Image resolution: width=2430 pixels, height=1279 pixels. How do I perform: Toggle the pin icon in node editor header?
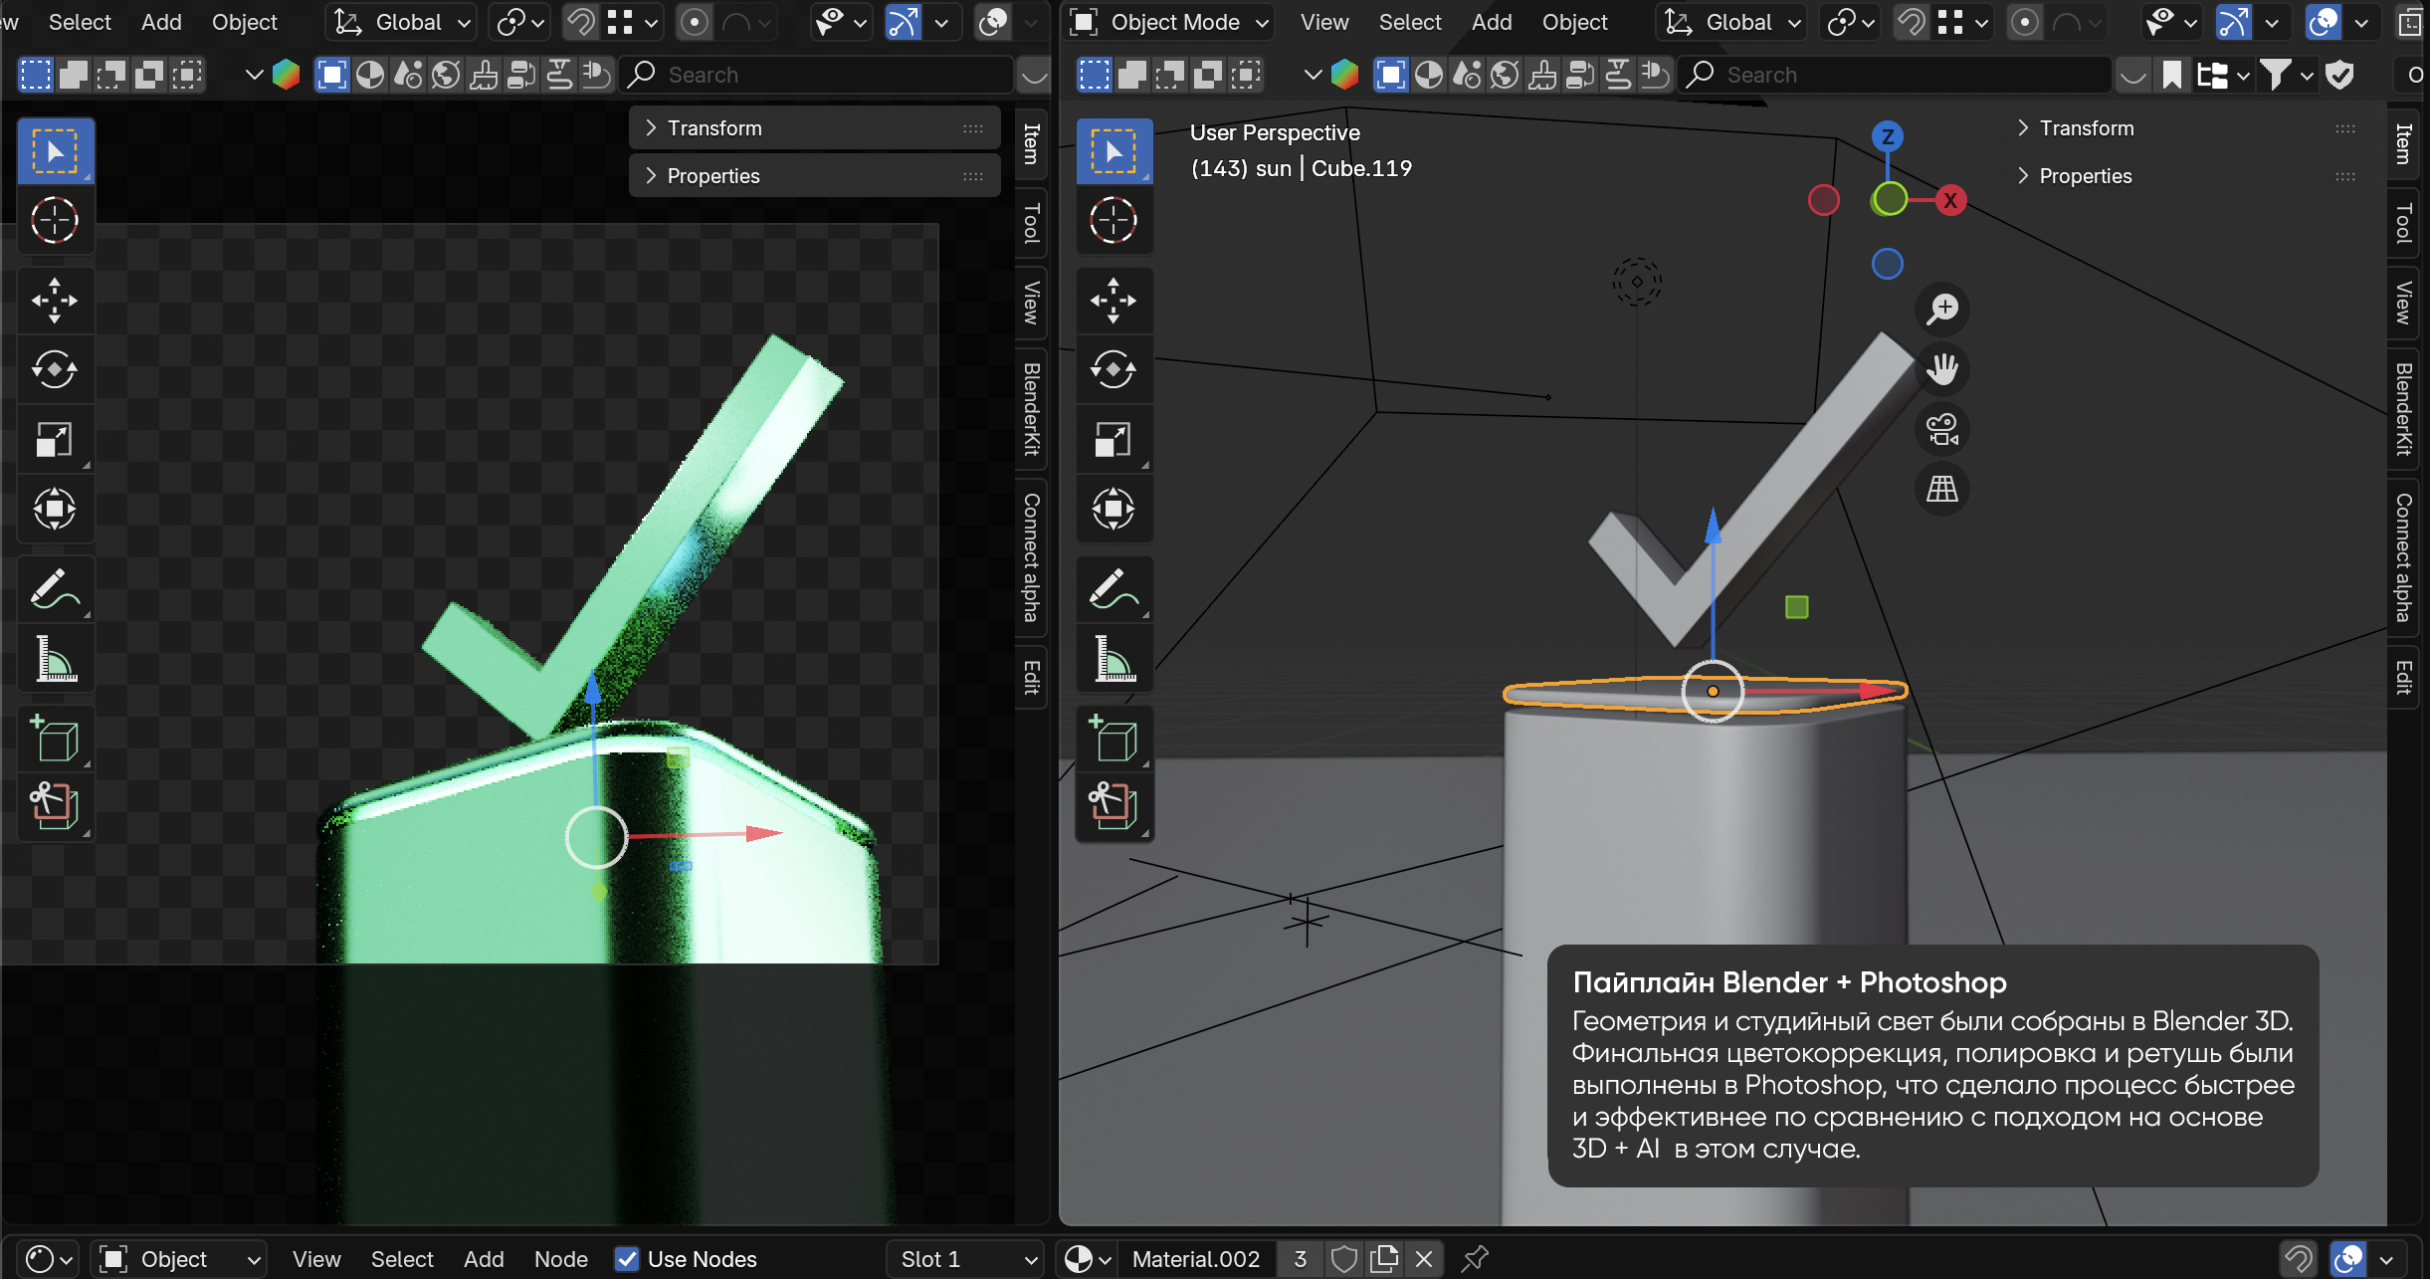[x=1475, y=1259]
